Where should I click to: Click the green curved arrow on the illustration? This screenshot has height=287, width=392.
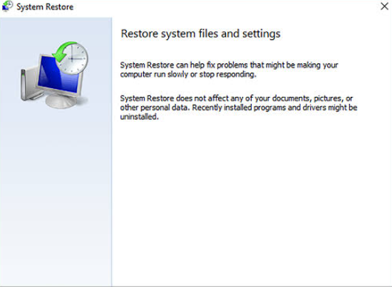tap(62, 51)
